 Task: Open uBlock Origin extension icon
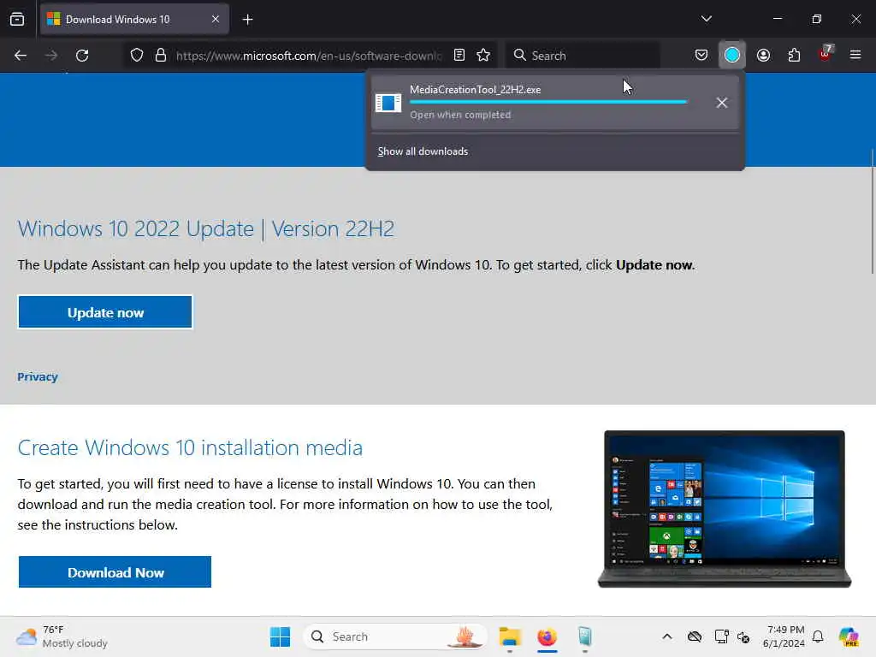click(826, 54)
